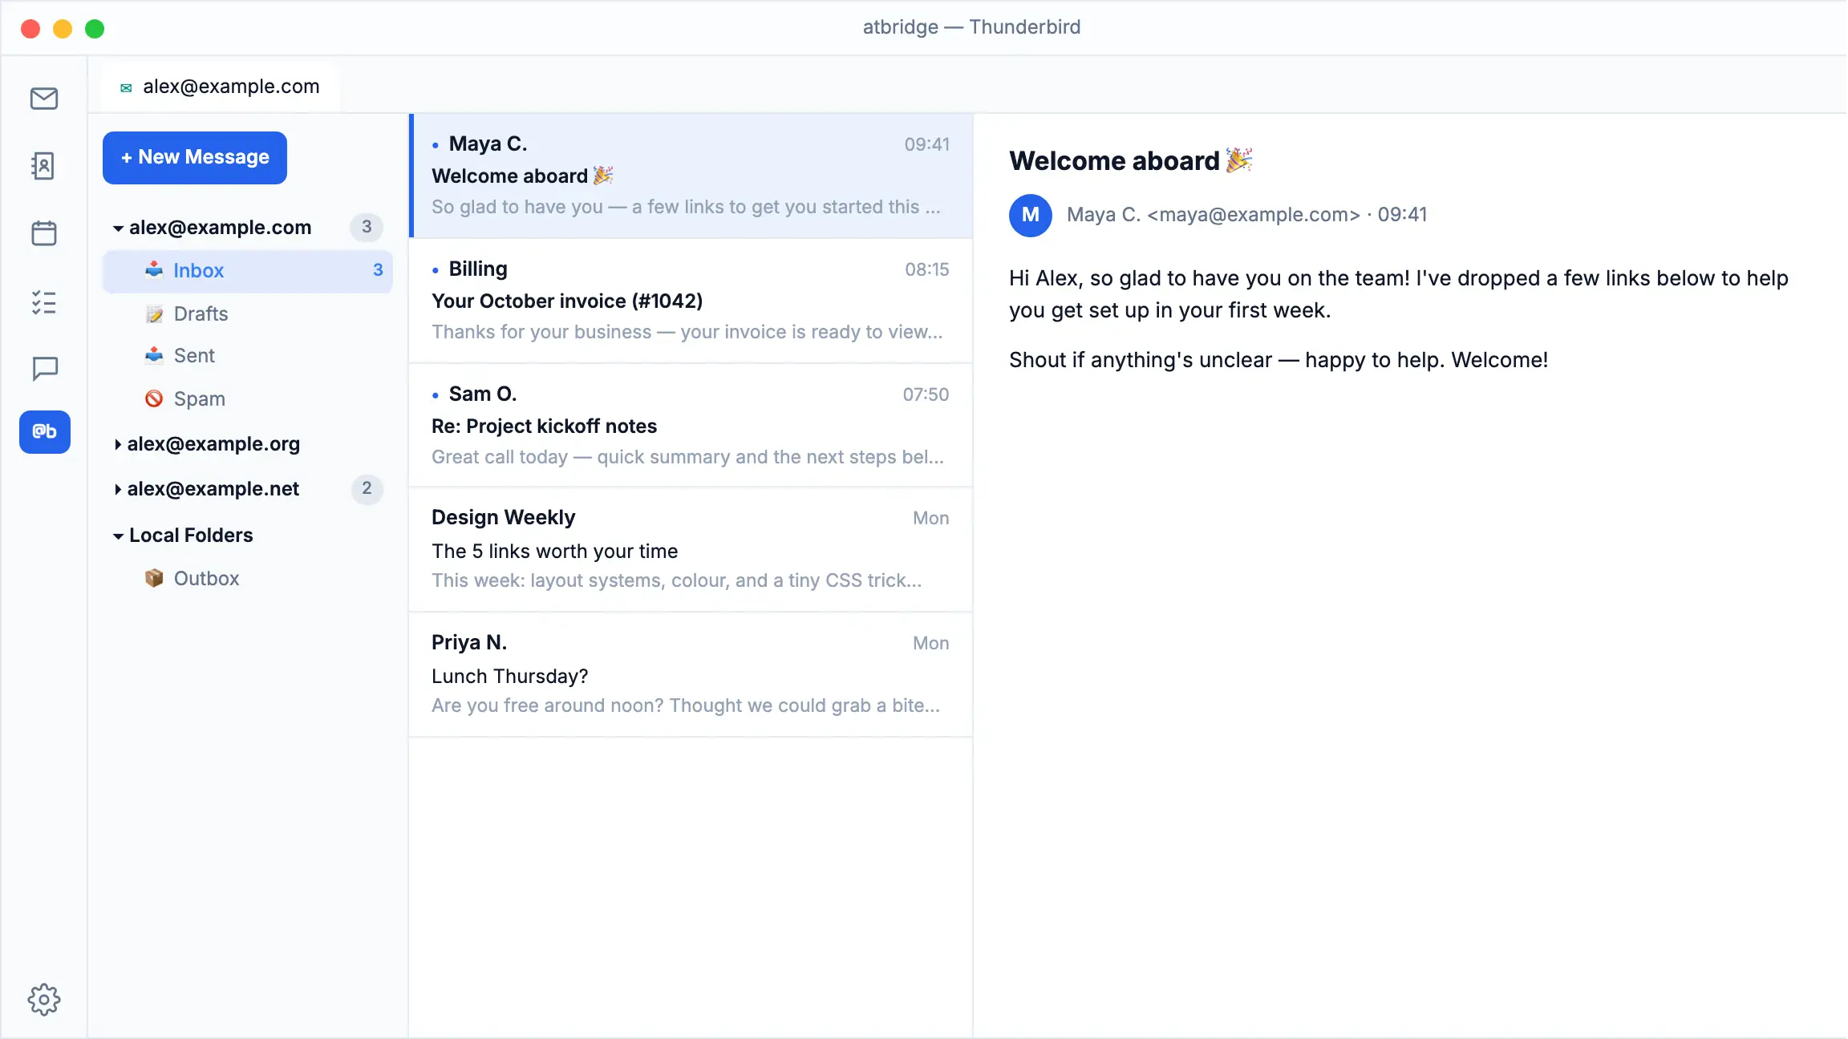Open the Calendar space icon

point(44,233)
